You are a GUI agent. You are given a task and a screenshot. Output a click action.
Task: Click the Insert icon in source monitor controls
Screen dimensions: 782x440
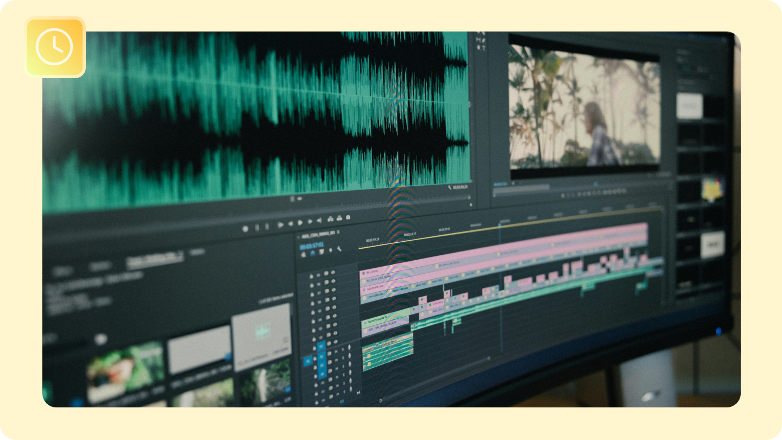pyautogui.click(x=330, y=219)
